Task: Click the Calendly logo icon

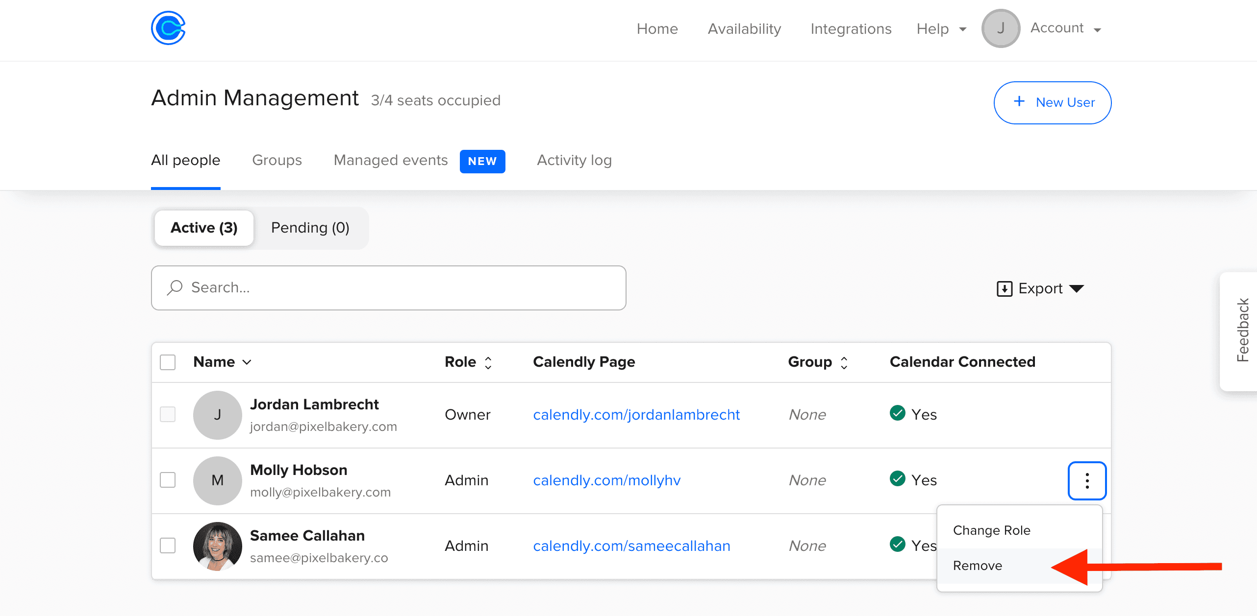Action: pos(168,28)
